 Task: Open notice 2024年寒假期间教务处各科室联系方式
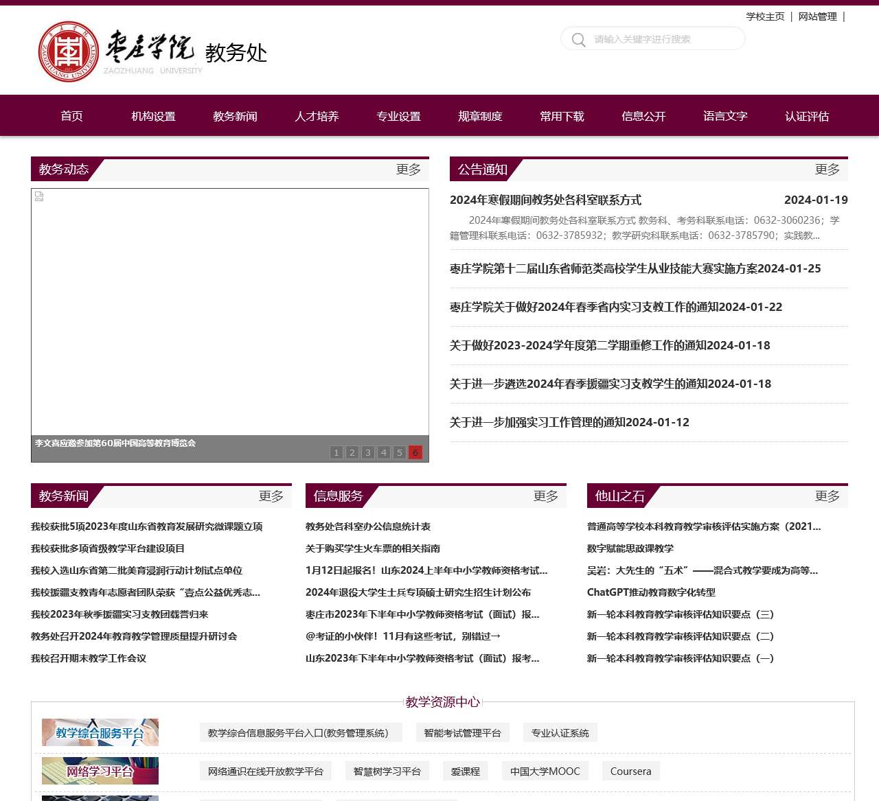coord(545,200)
